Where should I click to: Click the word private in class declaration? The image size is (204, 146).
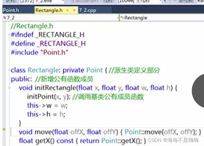coord(73,70)
